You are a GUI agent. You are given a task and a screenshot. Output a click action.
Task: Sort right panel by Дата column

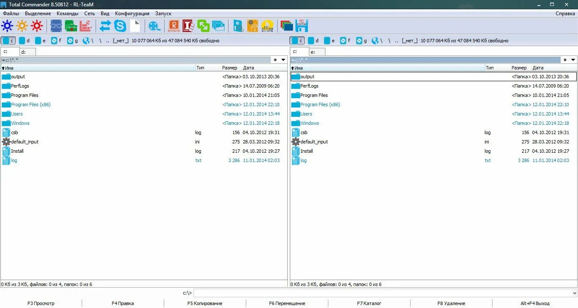[554, 68]
